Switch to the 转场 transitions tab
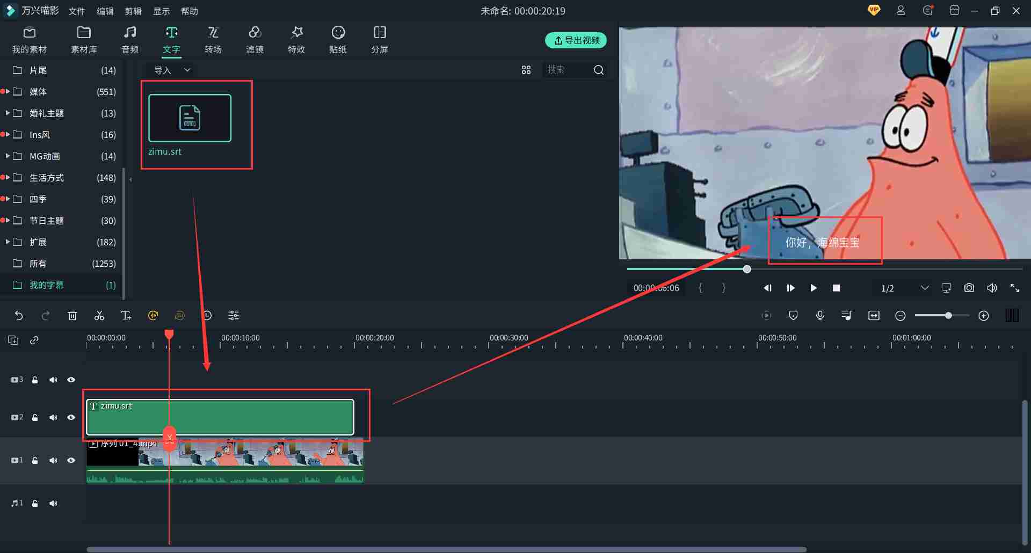This screenshot has height=553, width=1031. tap(213, 40)
